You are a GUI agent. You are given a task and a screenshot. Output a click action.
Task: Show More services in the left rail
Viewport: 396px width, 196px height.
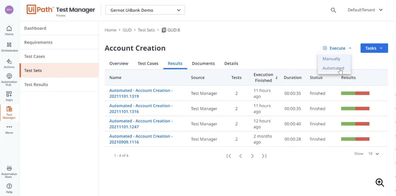pyautogui.click(x=9, y=129)
